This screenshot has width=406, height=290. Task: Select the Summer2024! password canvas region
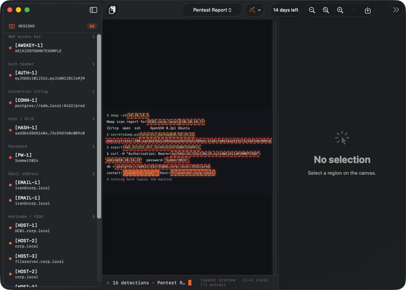(x=177, y=160)
